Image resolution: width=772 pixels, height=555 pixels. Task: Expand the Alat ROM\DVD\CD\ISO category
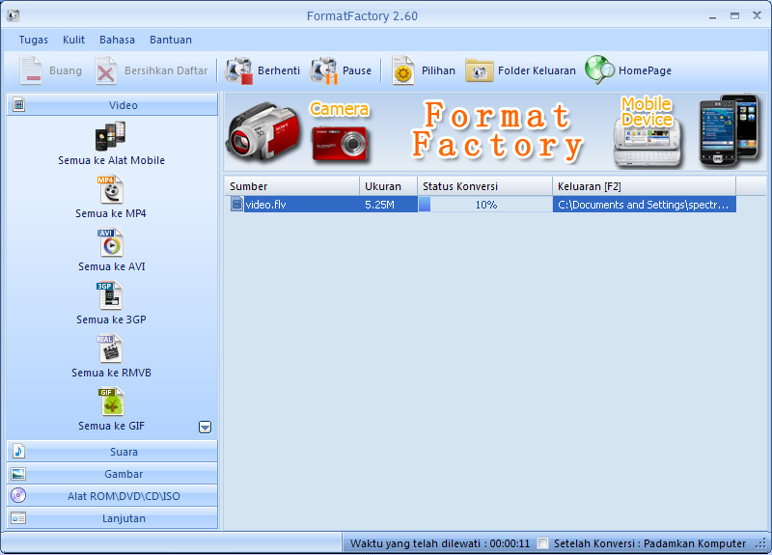tap(112, 496)
